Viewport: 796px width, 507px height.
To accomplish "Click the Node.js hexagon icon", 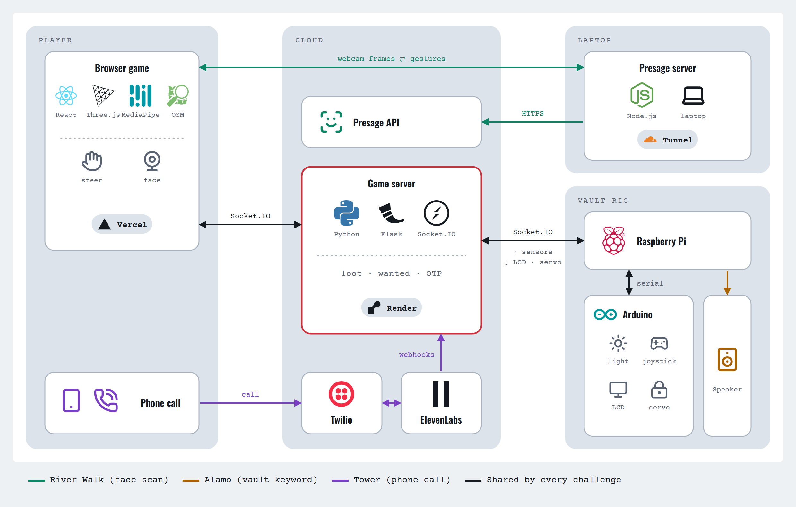I will (x=642, y=95).
